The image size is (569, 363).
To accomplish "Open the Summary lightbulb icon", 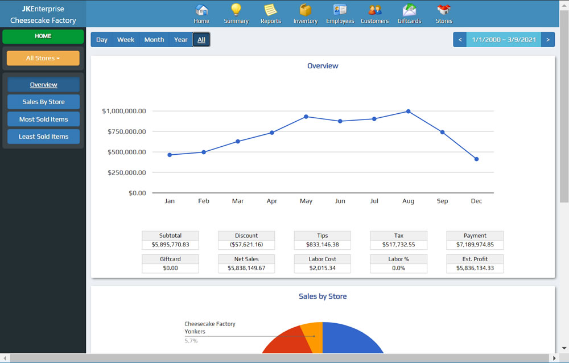I will tap(236, 10).
